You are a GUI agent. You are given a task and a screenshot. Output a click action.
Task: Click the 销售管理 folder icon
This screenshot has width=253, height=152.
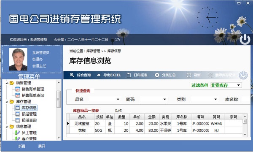tap(12, 83)
